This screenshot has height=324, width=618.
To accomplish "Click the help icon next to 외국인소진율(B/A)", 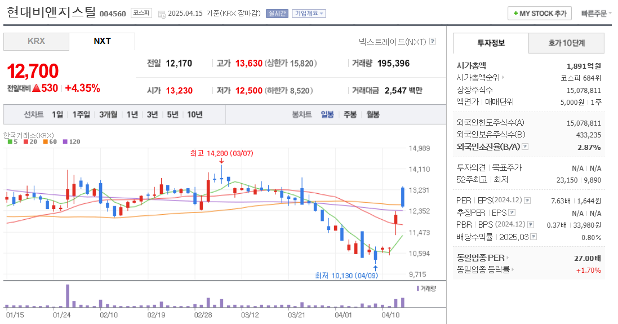I will pyautogui.click(x=525, y=147).
